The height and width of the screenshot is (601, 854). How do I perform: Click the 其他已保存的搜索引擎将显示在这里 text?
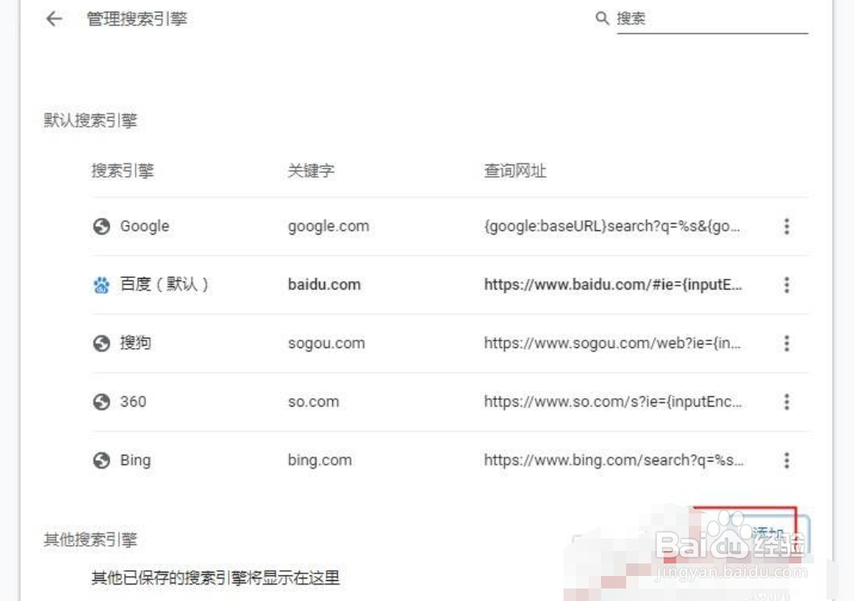coord(215,578)
